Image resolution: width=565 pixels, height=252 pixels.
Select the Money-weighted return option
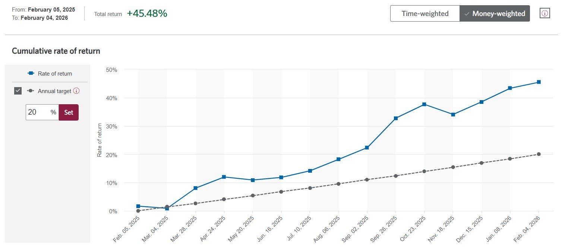click(x=495, y=14)
